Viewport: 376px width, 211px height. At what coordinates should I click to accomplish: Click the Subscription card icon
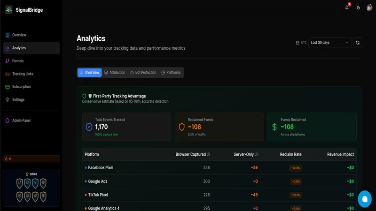click(x=8, y=87)
